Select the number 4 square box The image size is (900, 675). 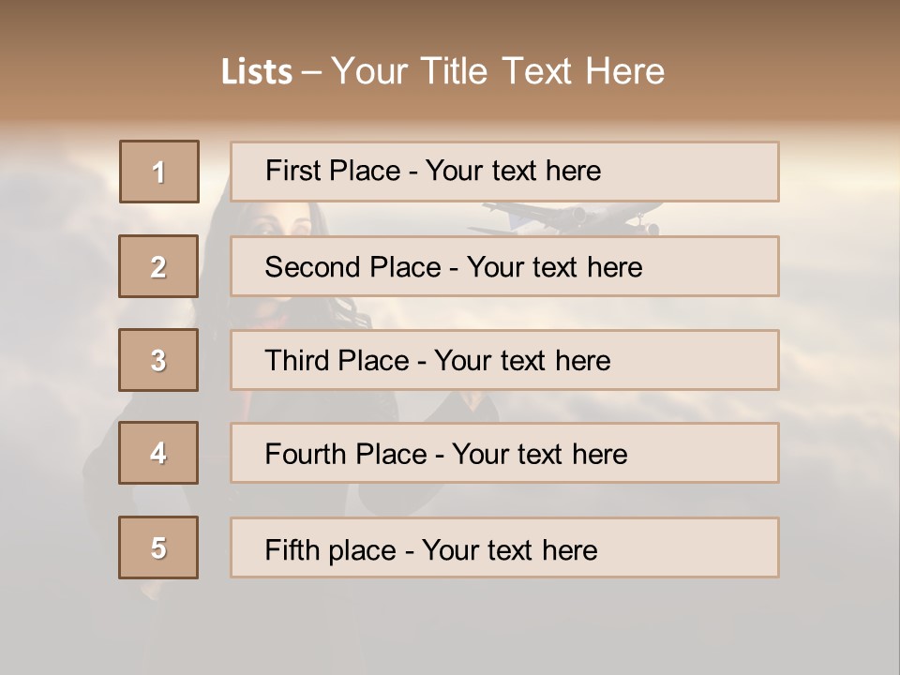pos(158,453)
